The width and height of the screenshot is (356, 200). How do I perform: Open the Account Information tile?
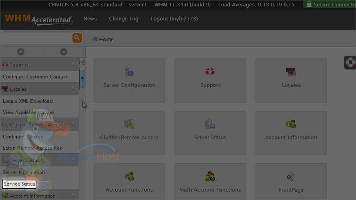291,133
